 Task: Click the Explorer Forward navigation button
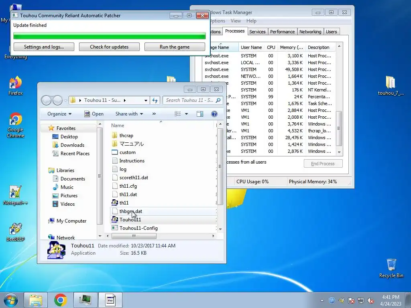(x=57, y=100)
